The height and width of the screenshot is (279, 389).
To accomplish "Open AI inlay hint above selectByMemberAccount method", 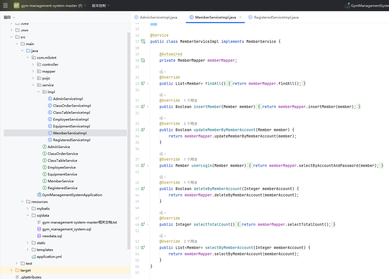I will [163, 236].
